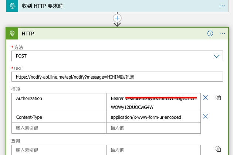Click the Content-Type header key cell
The height and width of the screenshot is (155, 233).
(59, 117)
